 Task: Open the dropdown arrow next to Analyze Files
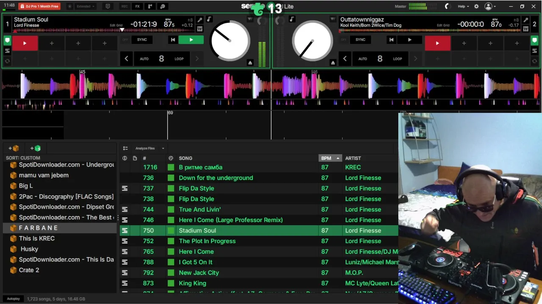tap(163, 148)
